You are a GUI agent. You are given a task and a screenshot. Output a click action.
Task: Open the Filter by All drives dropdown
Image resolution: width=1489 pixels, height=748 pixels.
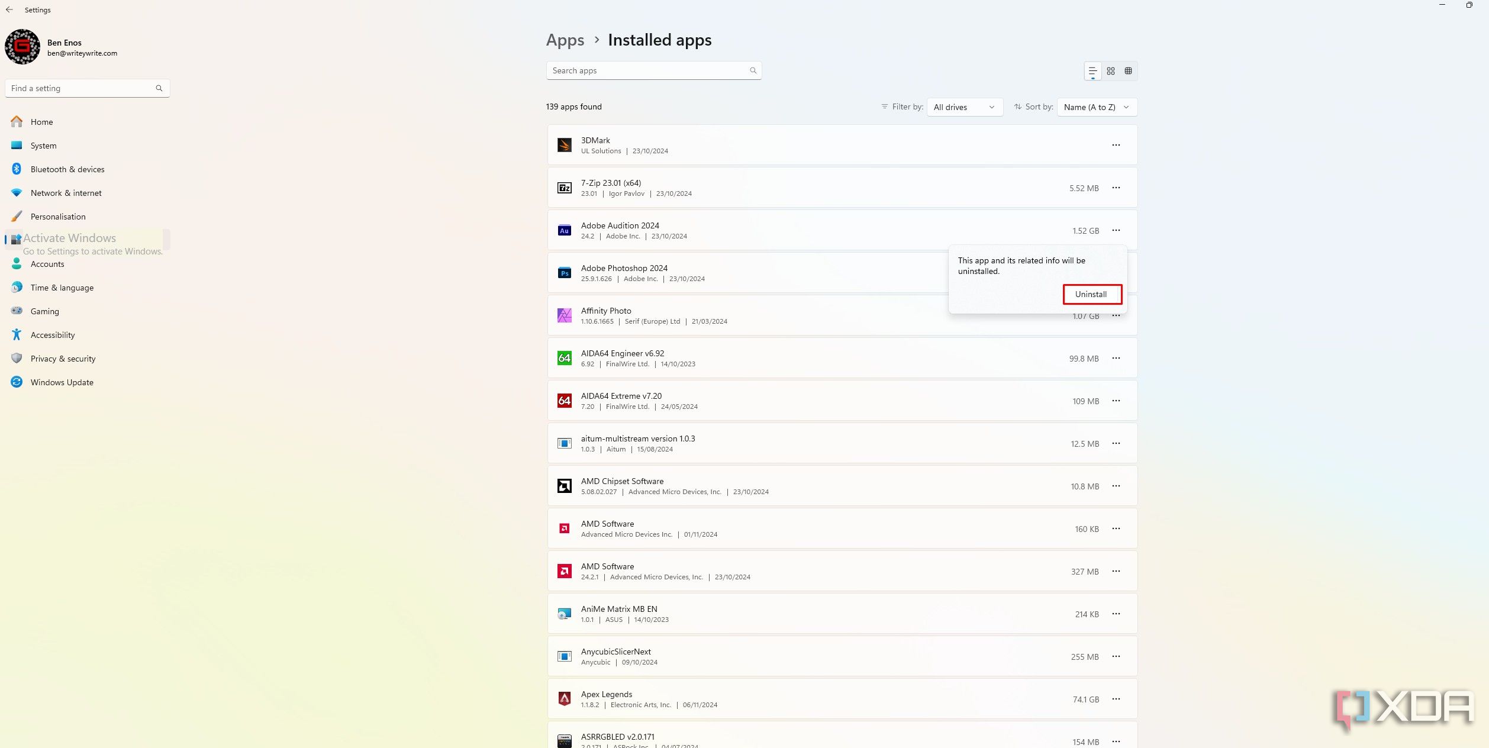965,107
